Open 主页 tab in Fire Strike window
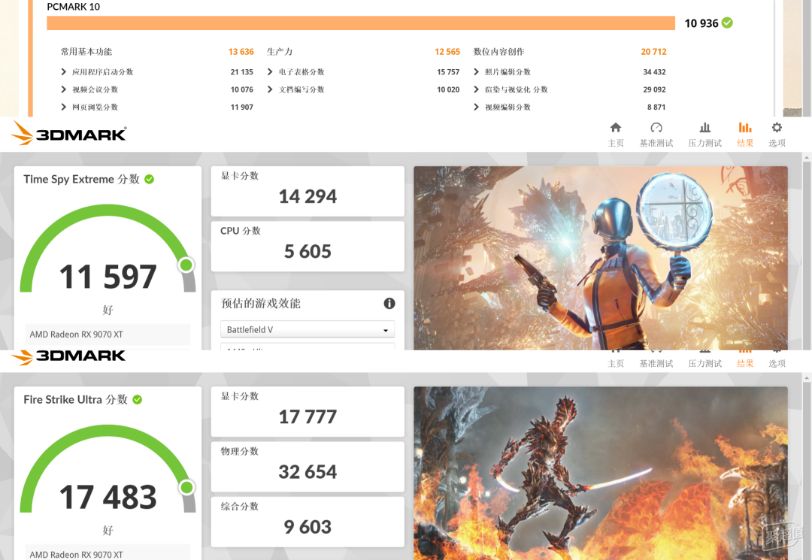This screenshot has width=812, height=560. (x=615, y=363)
